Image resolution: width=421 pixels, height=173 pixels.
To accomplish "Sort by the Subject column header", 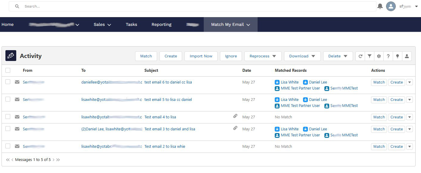I will pos(151,70).
